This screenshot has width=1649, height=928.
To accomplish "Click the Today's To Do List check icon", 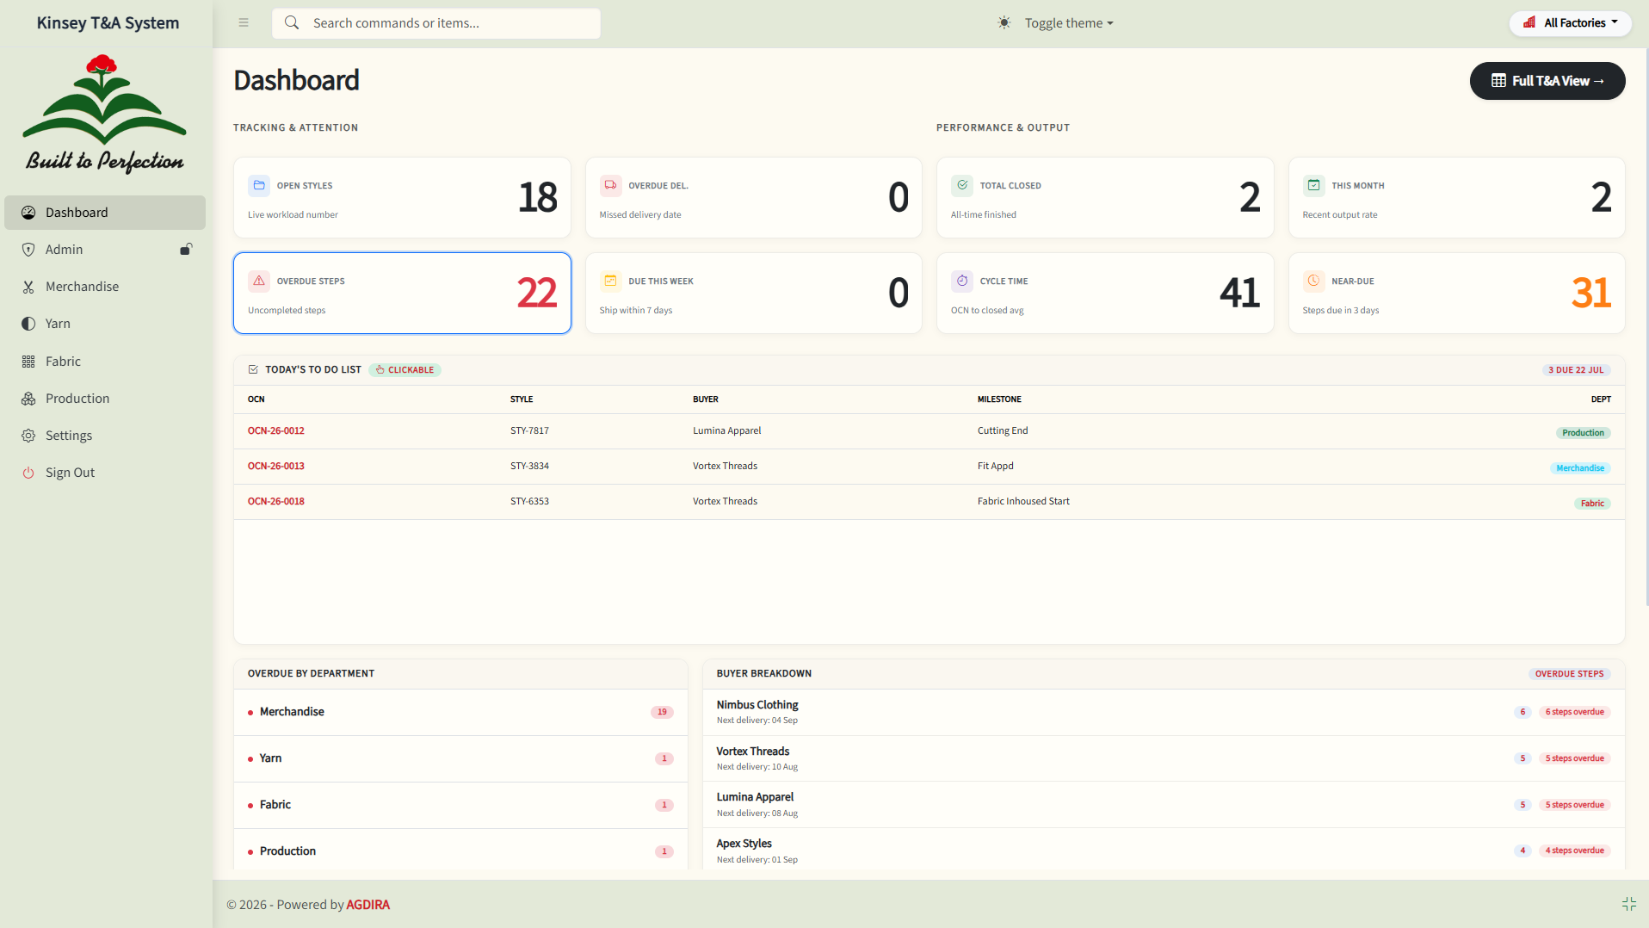I will 253,369.
